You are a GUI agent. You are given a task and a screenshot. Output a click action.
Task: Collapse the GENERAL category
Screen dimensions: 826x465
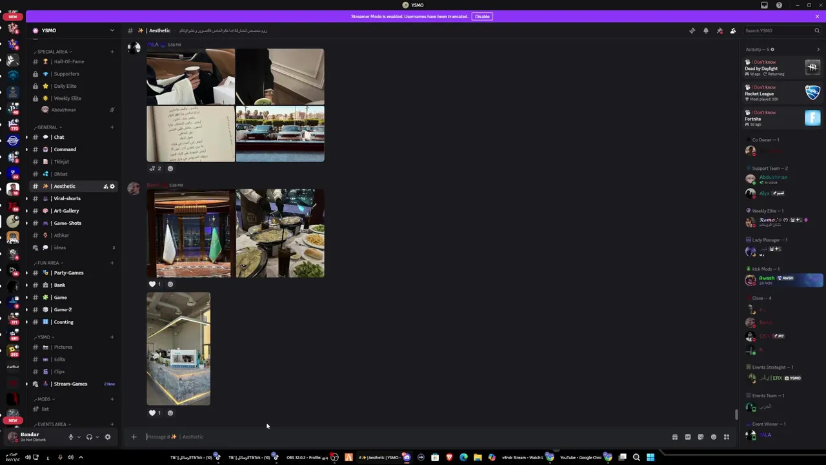(x=47, y=127)
